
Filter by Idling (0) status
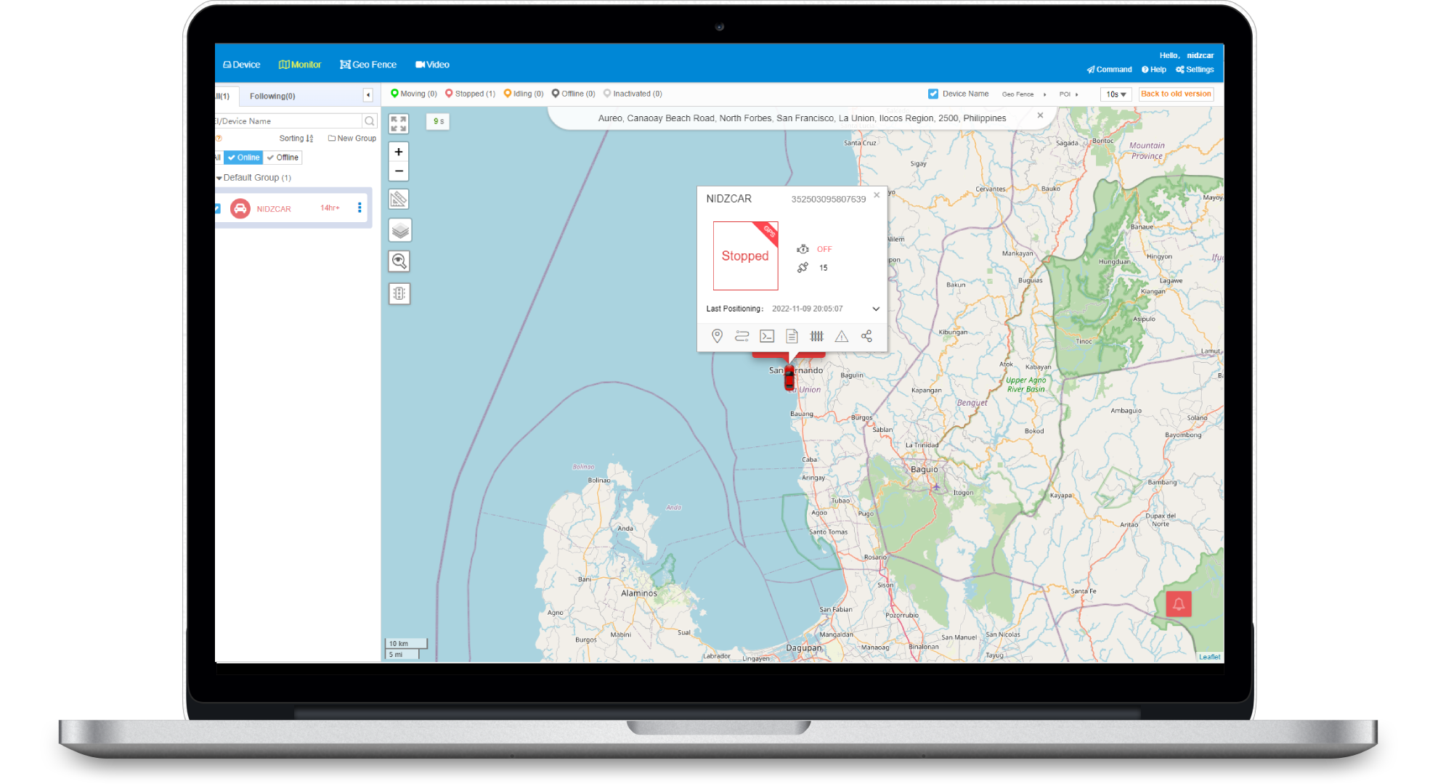click(x=524, y=94)
